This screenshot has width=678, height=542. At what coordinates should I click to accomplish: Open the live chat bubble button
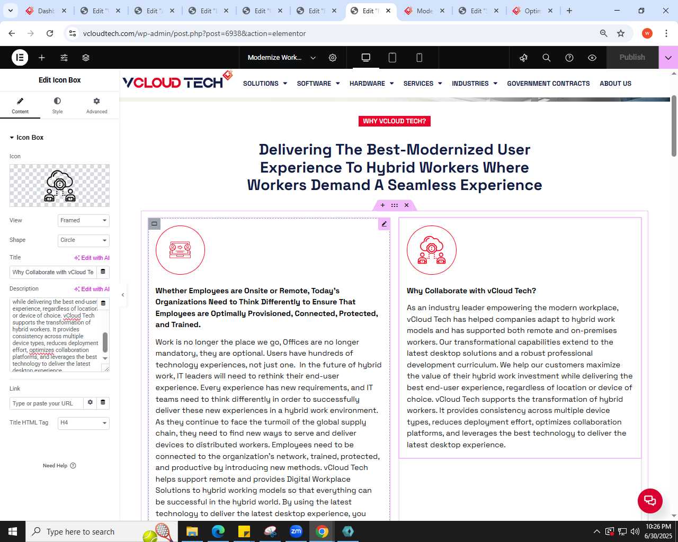click(650, 501)
